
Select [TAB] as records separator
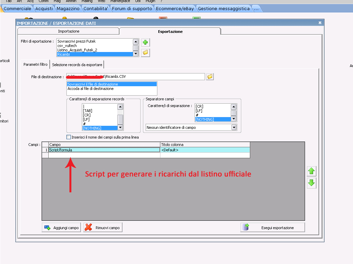100,111
